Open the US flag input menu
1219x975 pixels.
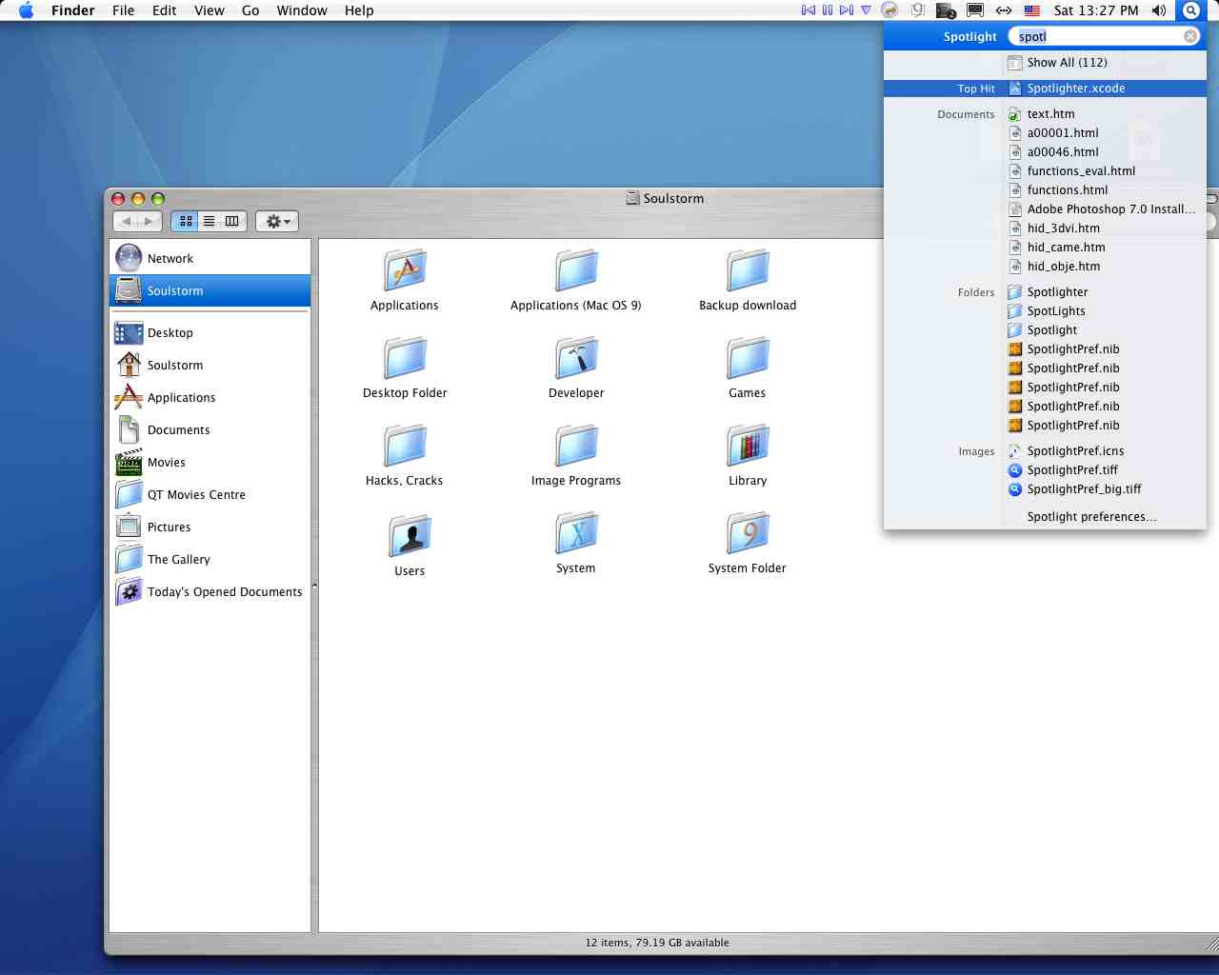point(1032,10)
